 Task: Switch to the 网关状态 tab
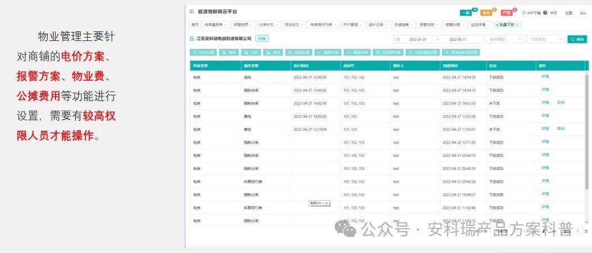(294, 25)
